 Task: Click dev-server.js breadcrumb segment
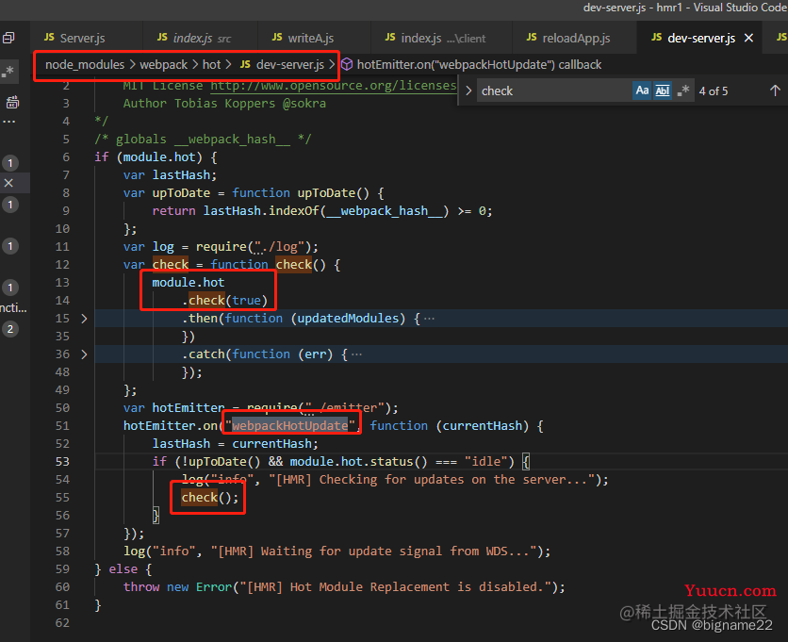[282, 65]
